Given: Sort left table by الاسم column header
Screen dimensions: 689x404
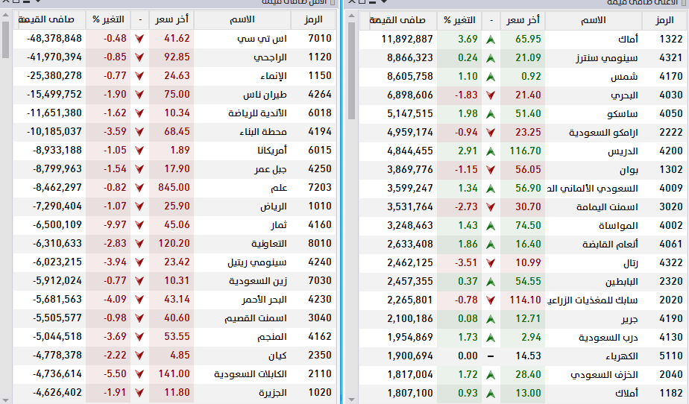Looking at the screenshot, I should tap(242, 20).
